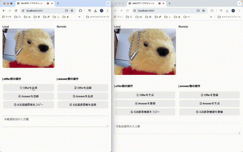The width and height of the screenshot is (243, 152).
Task: Focus the 手動接続用の入力欄 textarea in right window
Action: click(x=177, y=128)
